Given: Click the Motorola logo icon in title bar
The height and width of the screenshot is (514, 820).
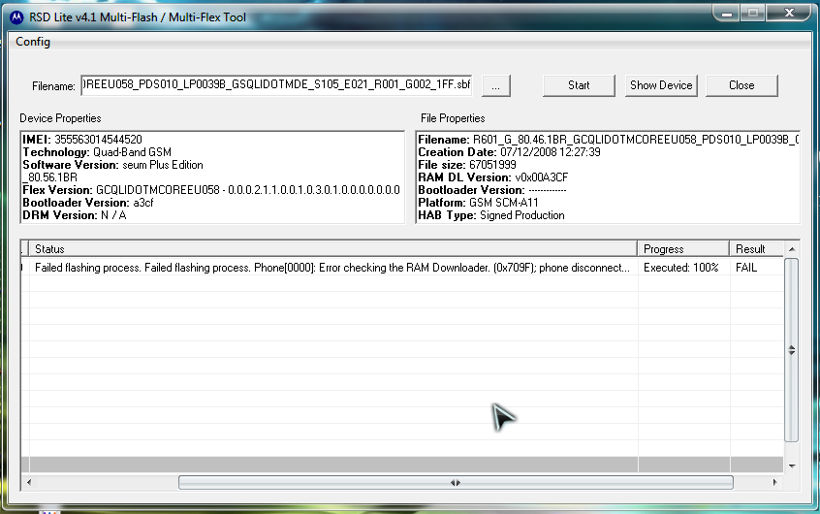Looking at the screenshot, I should click(16, 17).
